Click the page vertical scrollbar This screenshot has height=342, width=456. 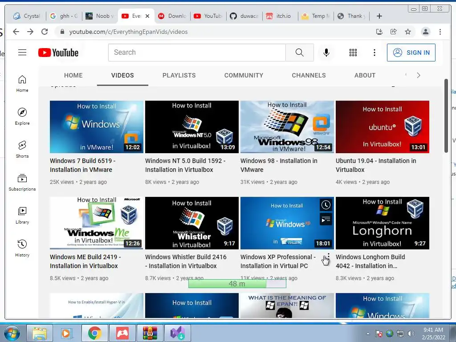point(446,115)
